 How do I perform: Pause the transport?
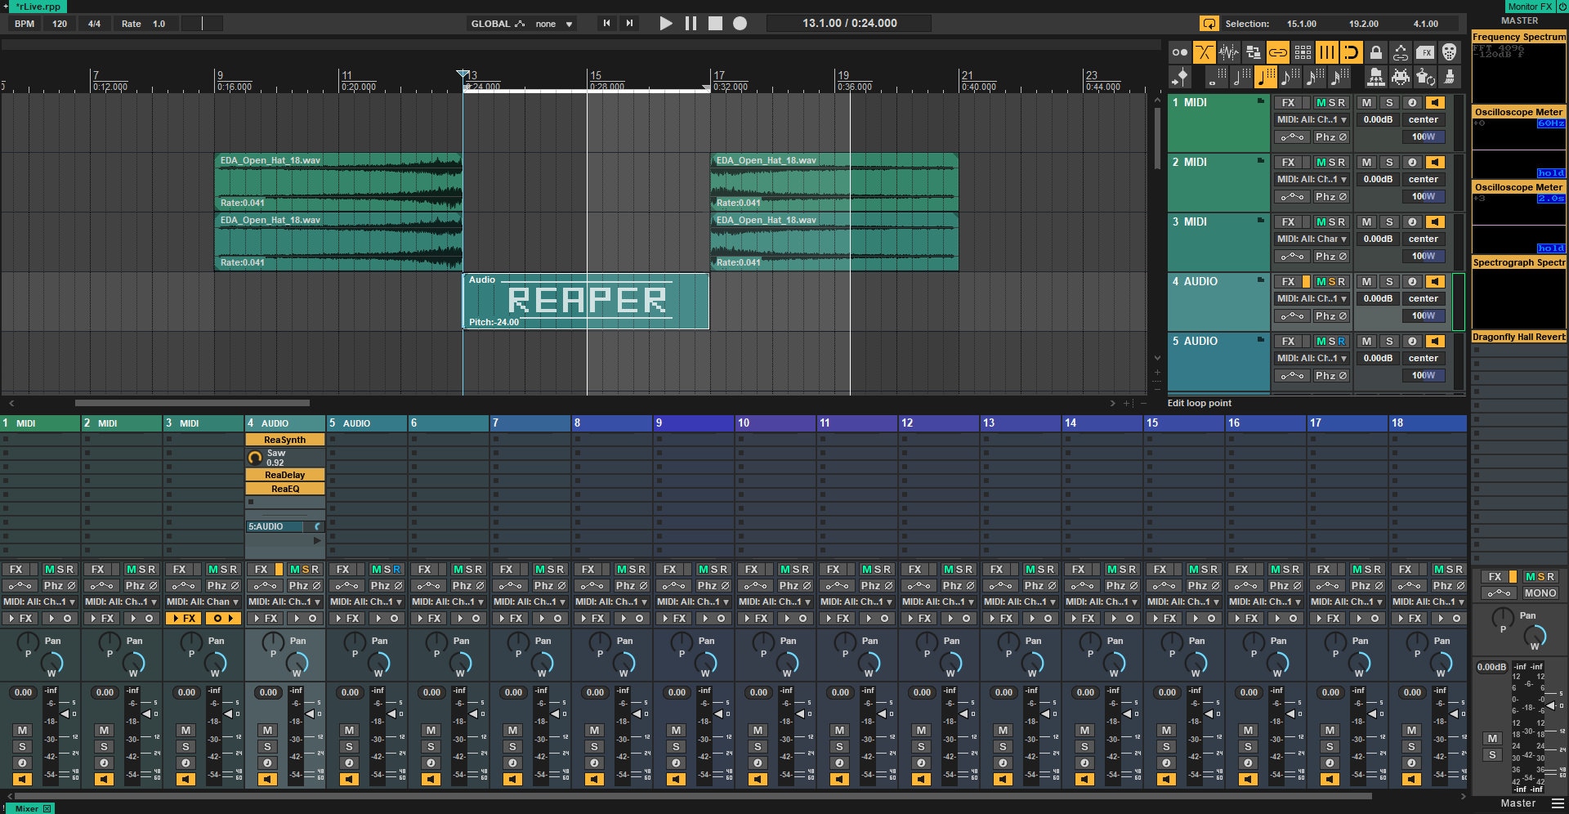(691, 24)
